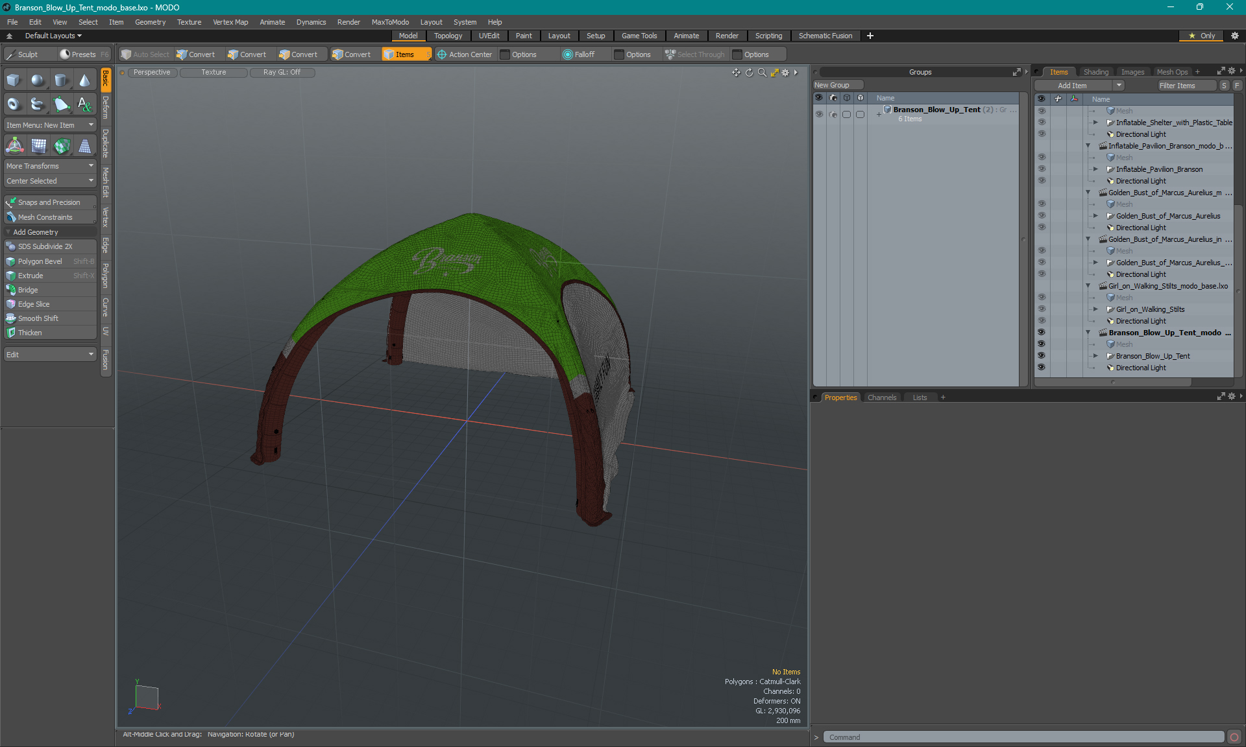Viewport: 1246px width, 747px height.
Task: Click the Smooth Shift tool
Action: tap(50, 318)
